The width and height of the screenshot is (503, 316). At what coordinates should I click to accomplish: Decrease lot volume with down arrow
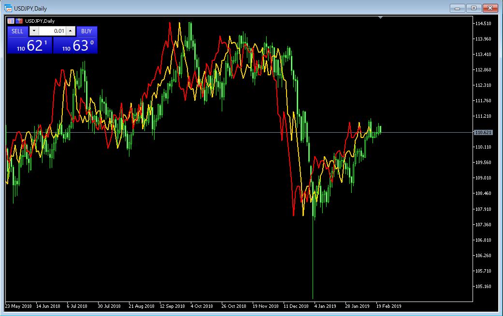click(x=34, y=31)
